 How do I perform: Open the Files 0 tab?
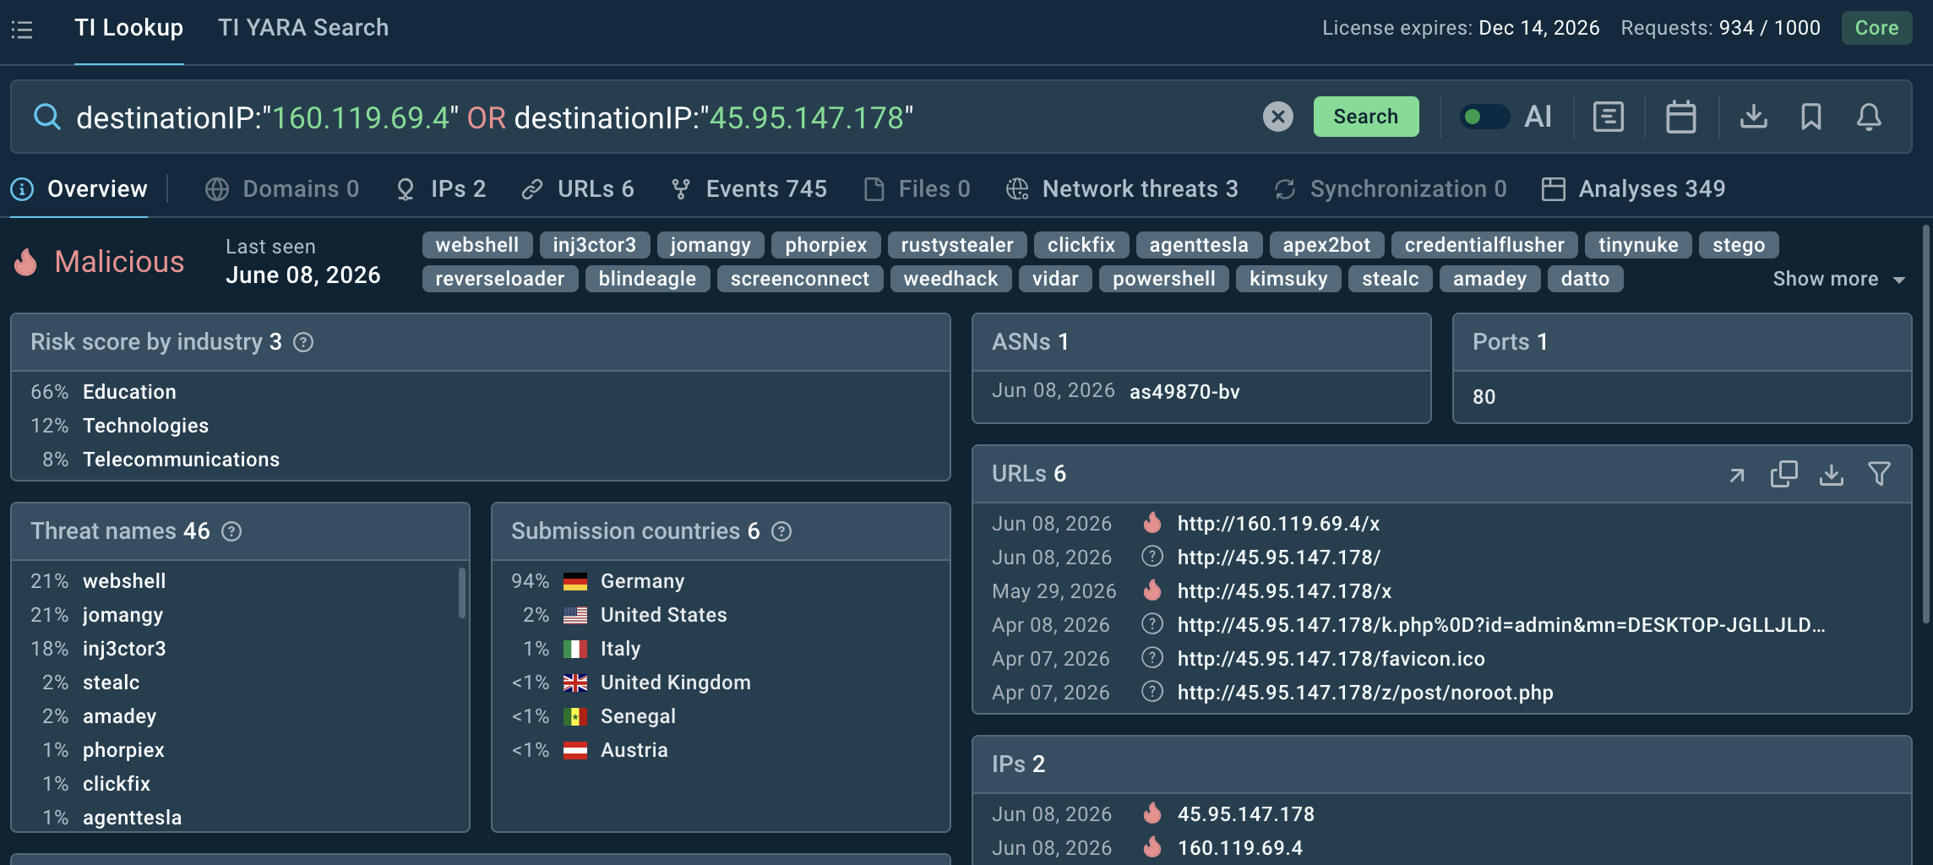point(917,189)
